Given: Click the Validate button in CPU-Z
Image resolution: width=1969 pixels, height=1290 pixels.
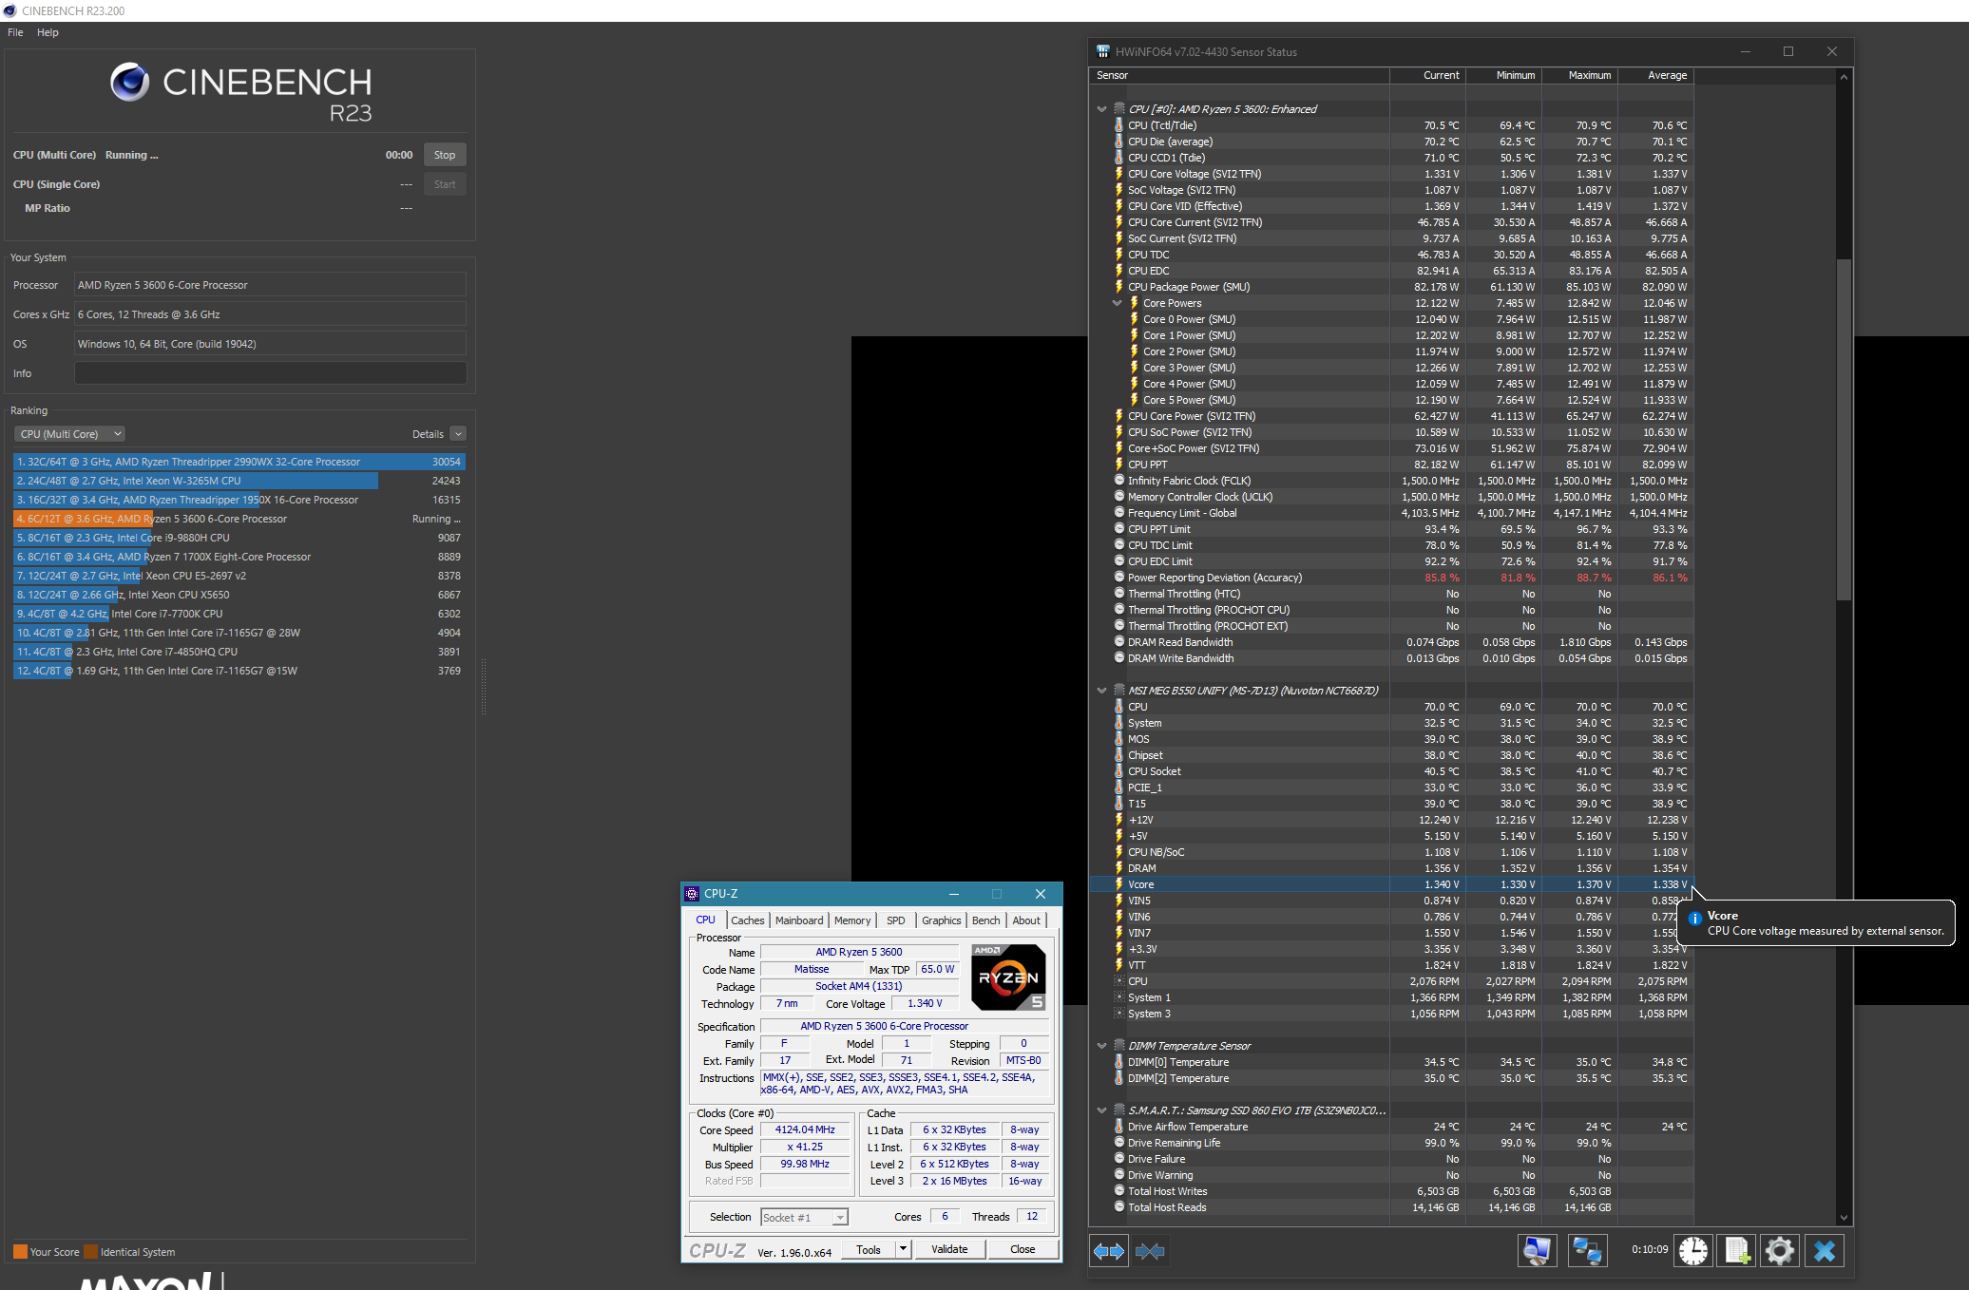Looking at the screenshot, I should (948, 1249).
